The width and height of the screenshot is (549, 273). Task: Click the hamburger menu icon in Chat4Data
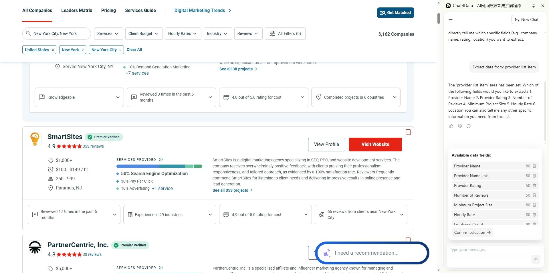point(451,19)
